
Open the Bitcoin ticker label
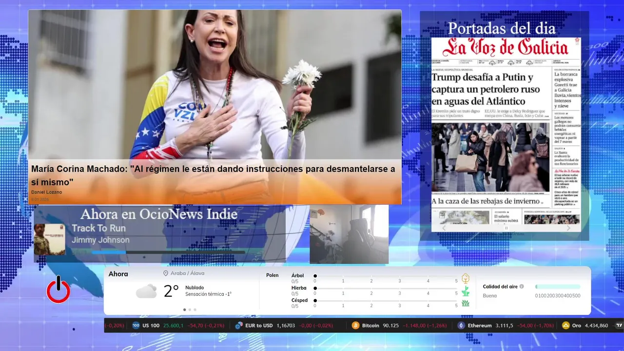pos(370,326)
